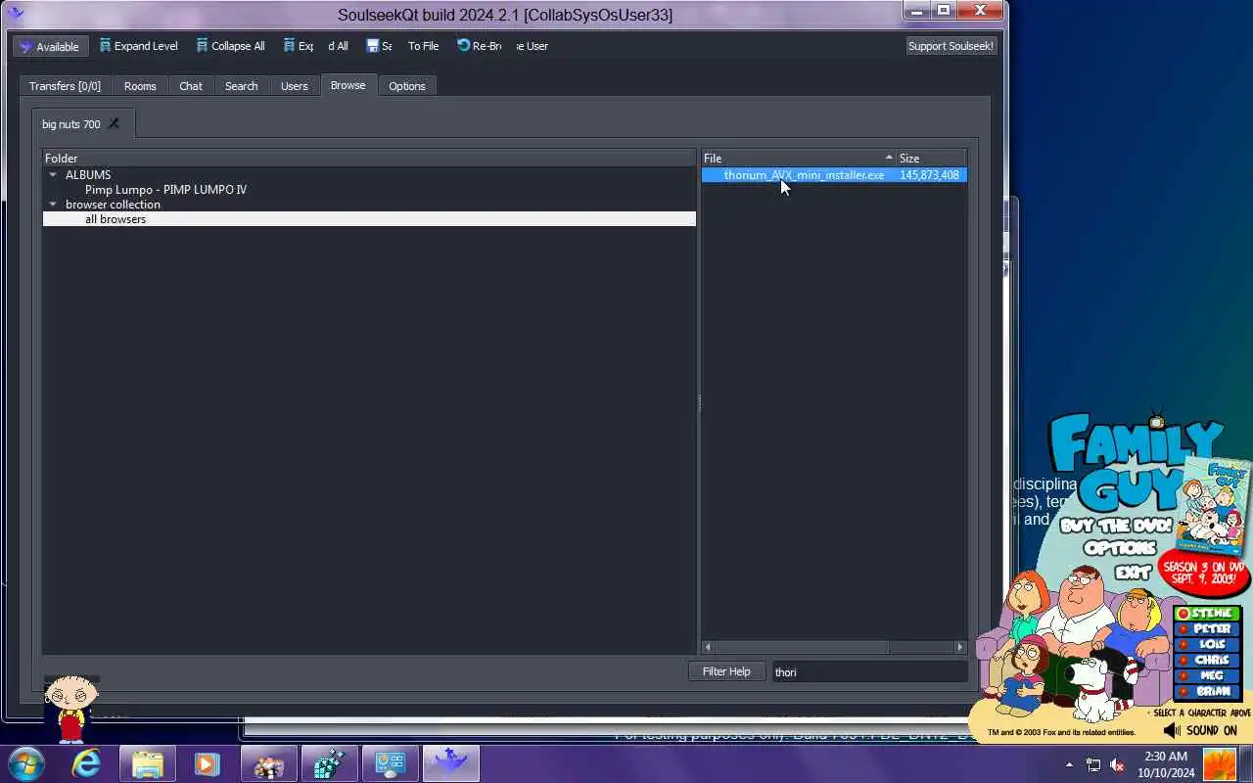Screen dimensions: 1253x783
Task: Click the filter field containing thori
Action: click(x=869, y=672)
